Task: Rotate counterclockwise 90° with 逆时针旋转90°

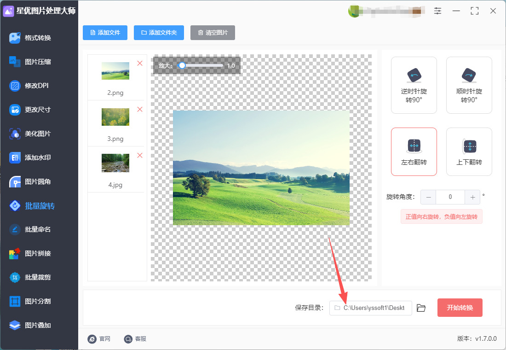Action: pos(414,85)
